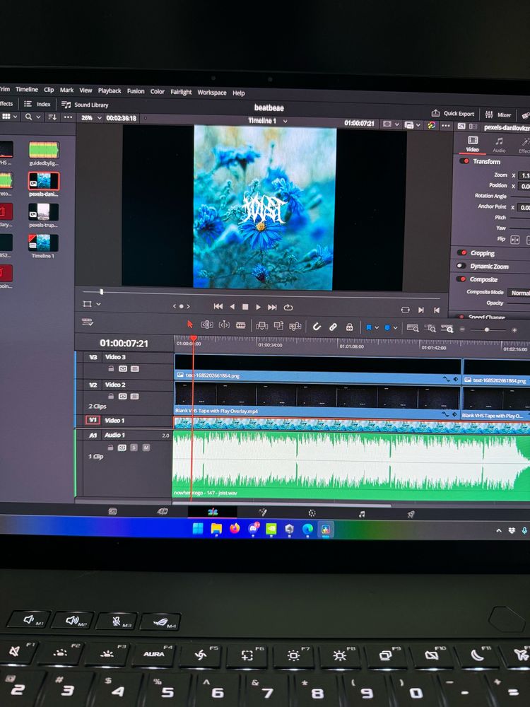Activate the Trim Edit Mode tool
530x707 pixels.
(207, 325)
